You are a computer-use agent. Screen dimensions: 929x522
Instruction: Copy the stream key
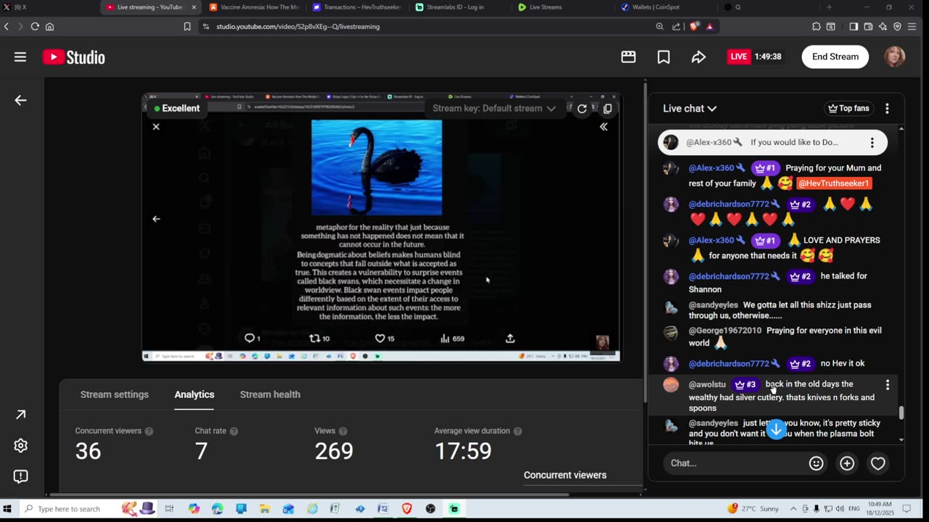(607, 109)
